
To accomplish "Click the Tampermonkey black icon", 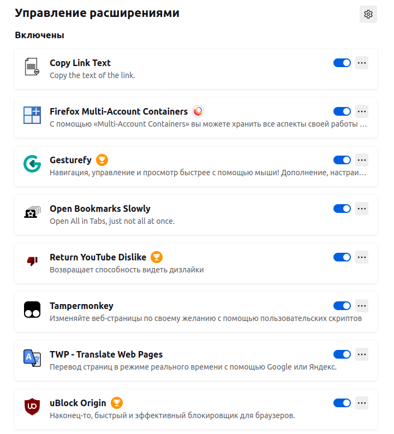I will (x=32, y=310).
